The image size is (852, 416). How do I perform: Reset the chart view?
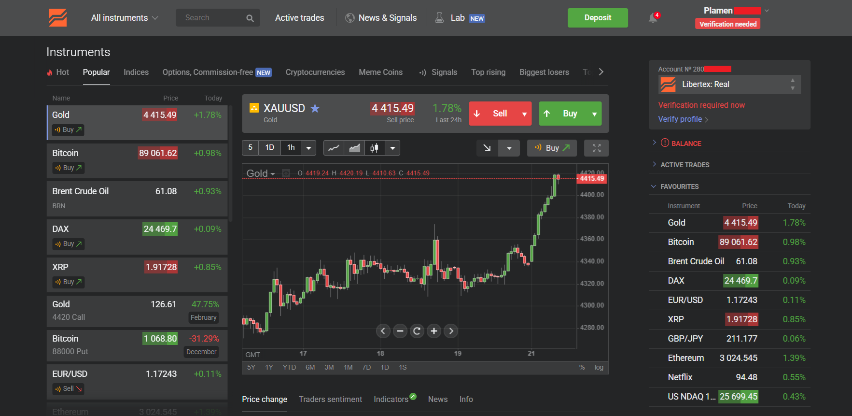click(417, 331)
